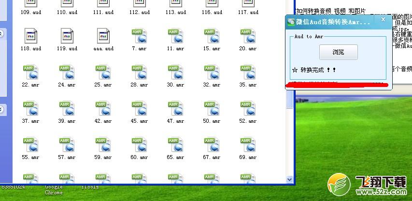Click the WeChat icon in converter title bar
The height and width of the screenshot is (201, 412).
pos(291,22)
